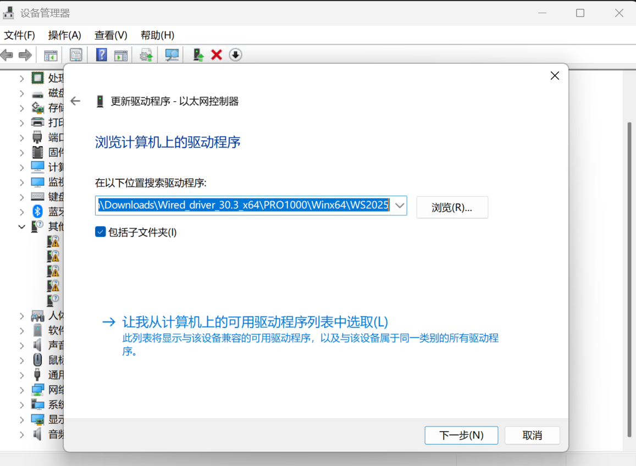Click the blue question-mark Help toolbar icon
This screenshot has height=466, width=636.
101,55
